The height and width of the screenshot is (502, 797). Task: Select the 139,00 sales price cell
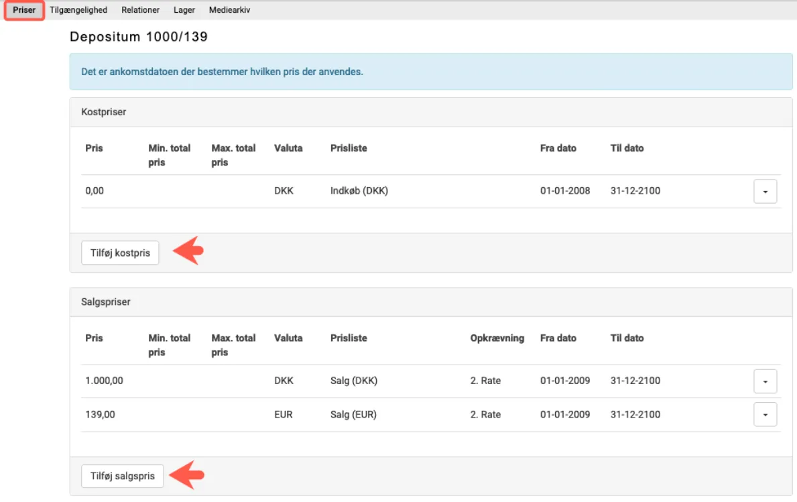100,414
